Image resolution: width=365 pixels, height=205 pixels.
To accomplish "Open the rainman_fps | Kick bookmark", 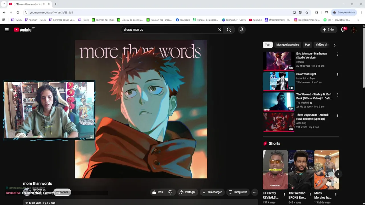I will 103,20.
